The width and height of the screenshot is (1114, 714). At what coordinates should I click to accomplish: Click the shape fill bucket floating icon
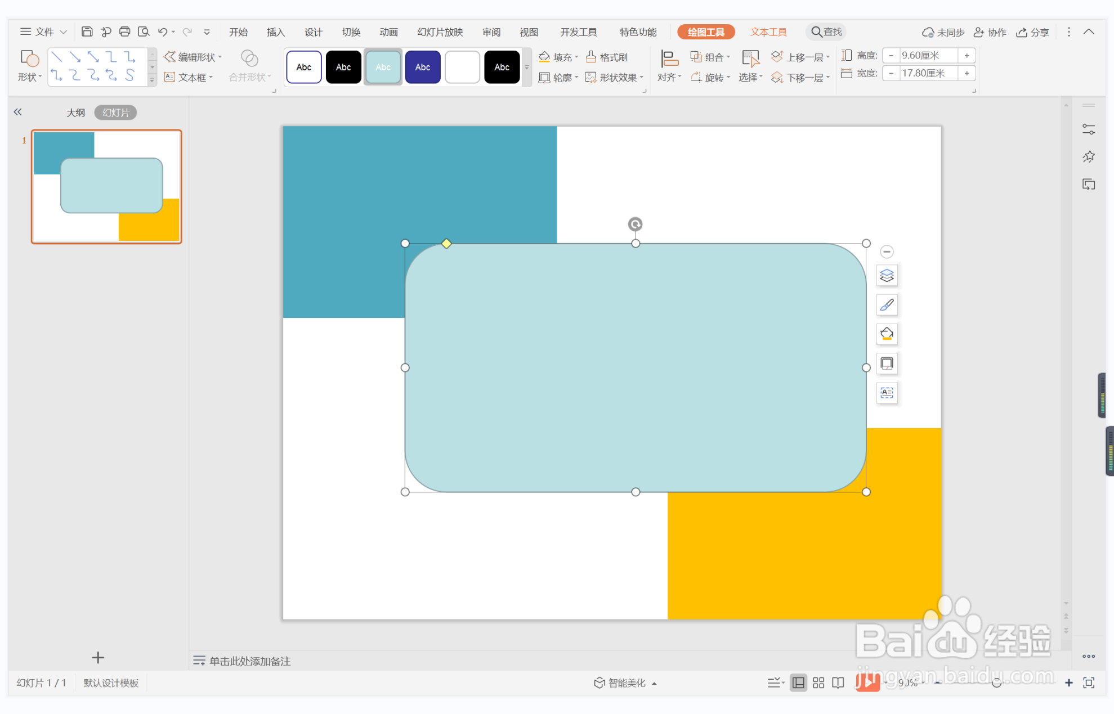pyautogui.click(x=887, y=334)
